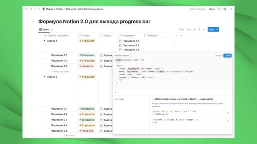Open the Sort option
The image size is (257, 144).
[x=188, y=30]
